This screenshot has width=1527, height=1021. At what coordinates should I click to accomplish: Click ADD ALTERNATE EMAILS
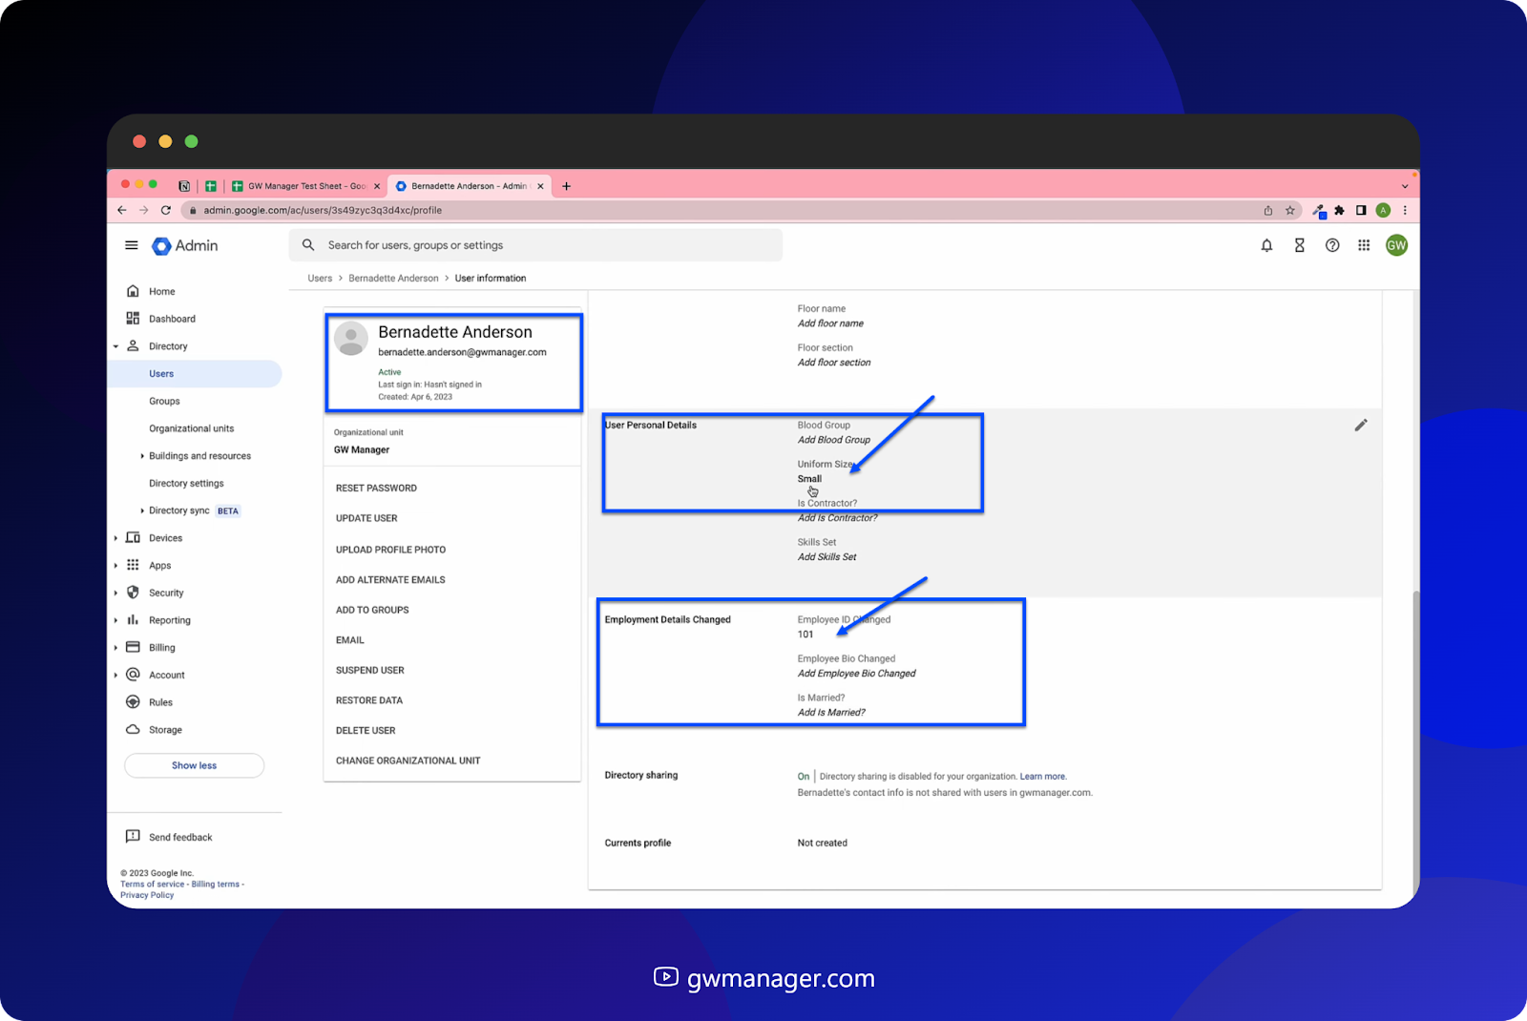(x=390, y=580)
